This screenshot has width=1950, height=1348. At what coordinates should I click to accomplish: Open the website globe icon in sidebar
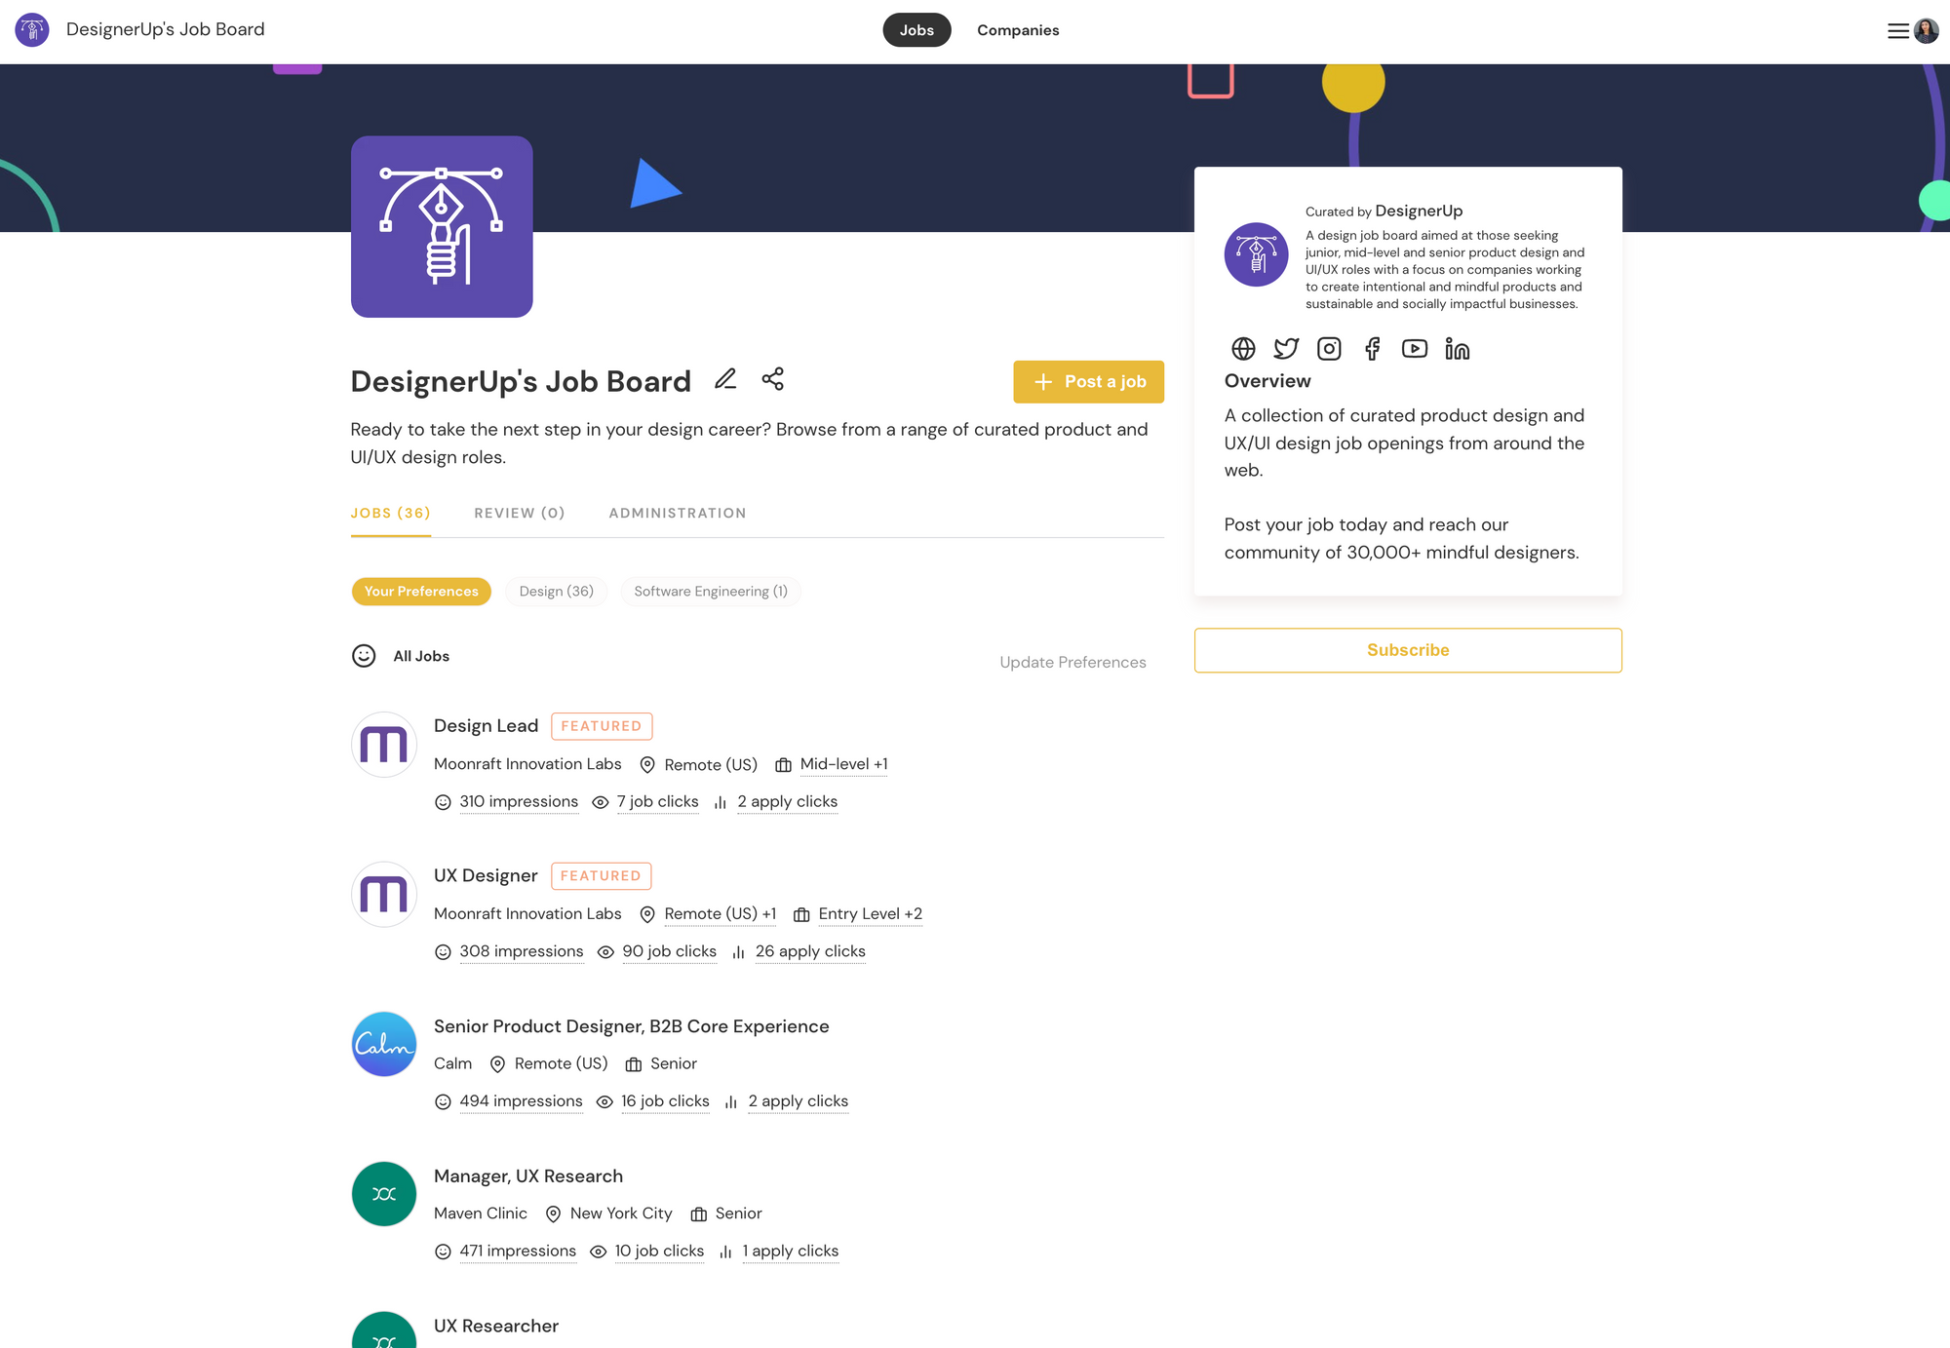[1243, 349]
